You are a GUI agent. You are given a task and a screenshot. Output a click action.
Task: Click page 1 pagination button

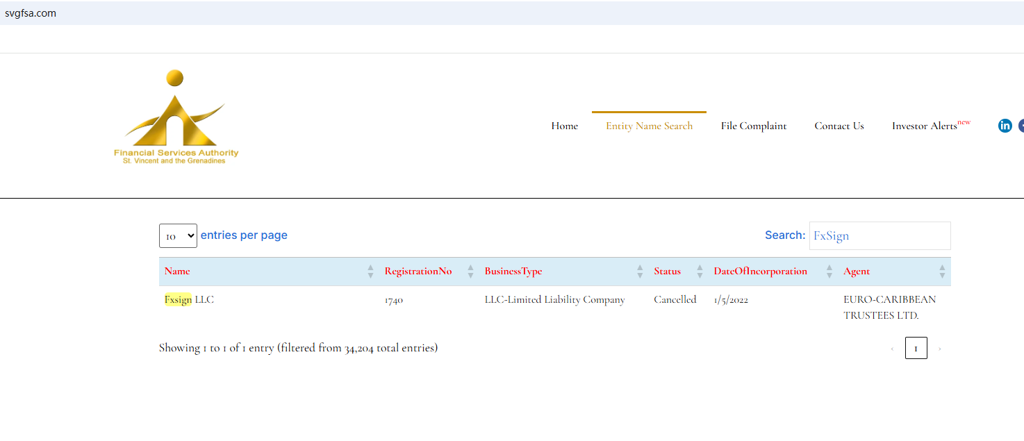coord(916,348)
